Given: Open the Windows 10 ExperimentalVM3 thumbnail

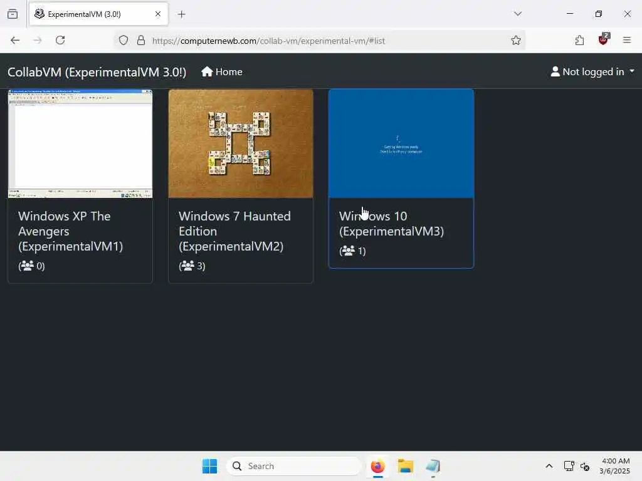Looking at the screenshot, I should coord(401,143).
